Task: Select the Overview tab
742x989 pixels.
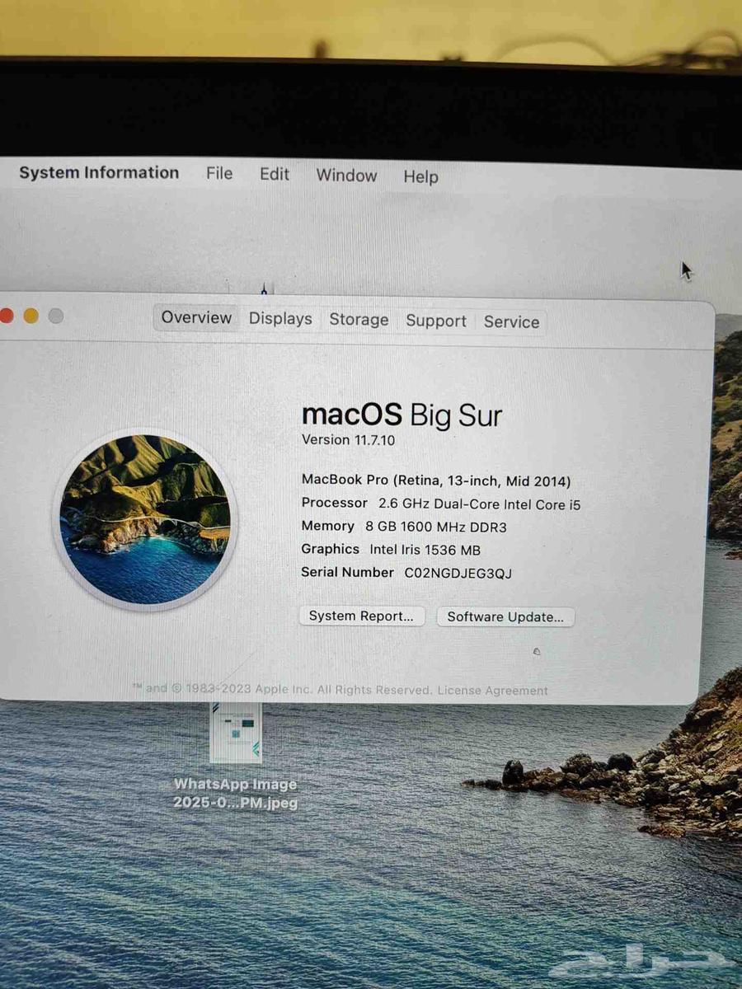Action: [x=196, y=318]
